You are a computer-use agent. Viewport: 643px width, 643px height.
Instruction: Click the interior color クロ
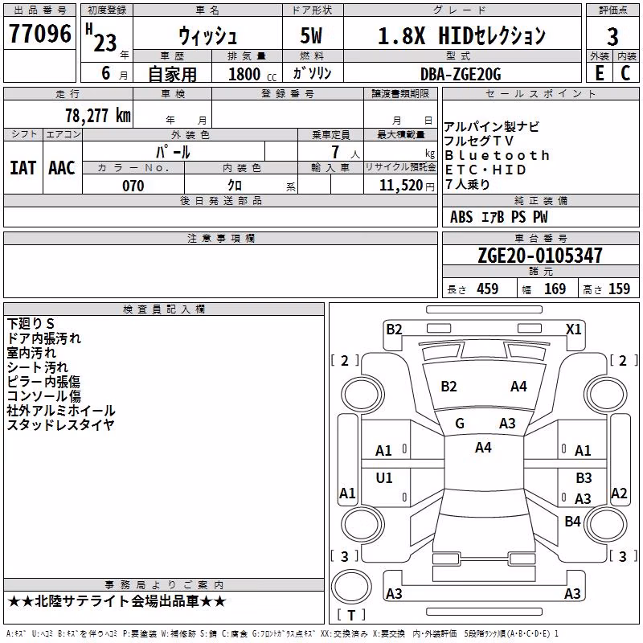pos(235,186)
